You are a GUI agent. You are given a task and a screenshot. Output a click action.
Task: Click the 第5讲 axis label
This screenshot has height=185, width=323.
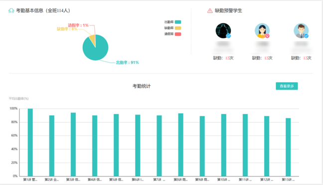point(116,180)
